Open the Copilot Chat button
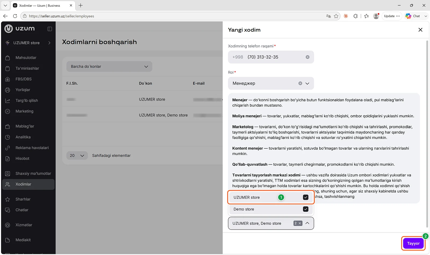Viewport: 430px width, 255px height. click(413, 16)
